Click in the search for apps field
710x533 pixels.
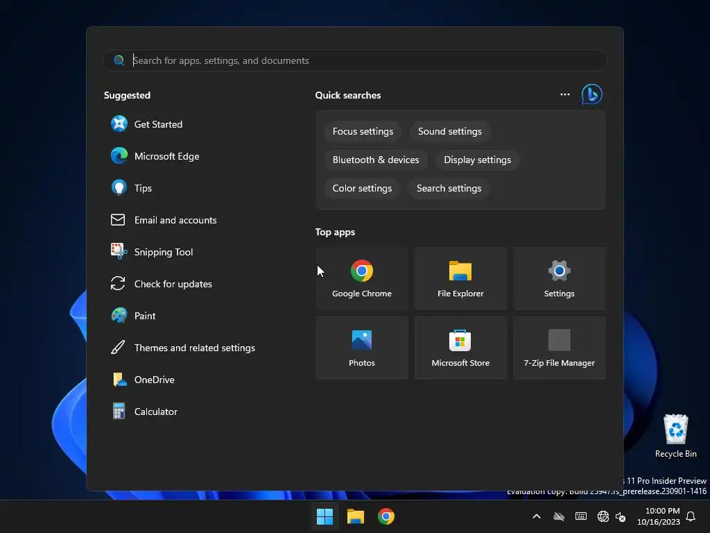click(x=354, y=60)
